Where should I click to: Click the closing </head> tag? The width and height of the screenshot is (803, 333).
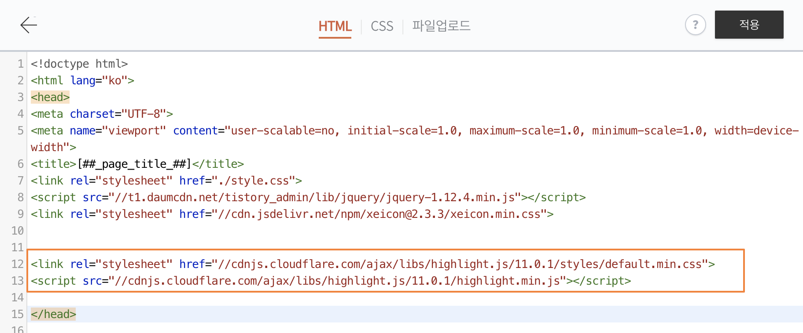tap(53, 314)
